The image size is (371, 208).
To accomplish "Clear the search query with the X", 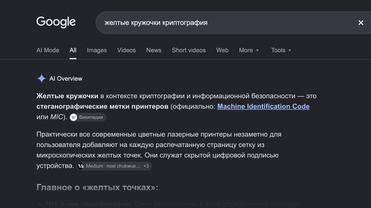I will click(x=361, y=23).
